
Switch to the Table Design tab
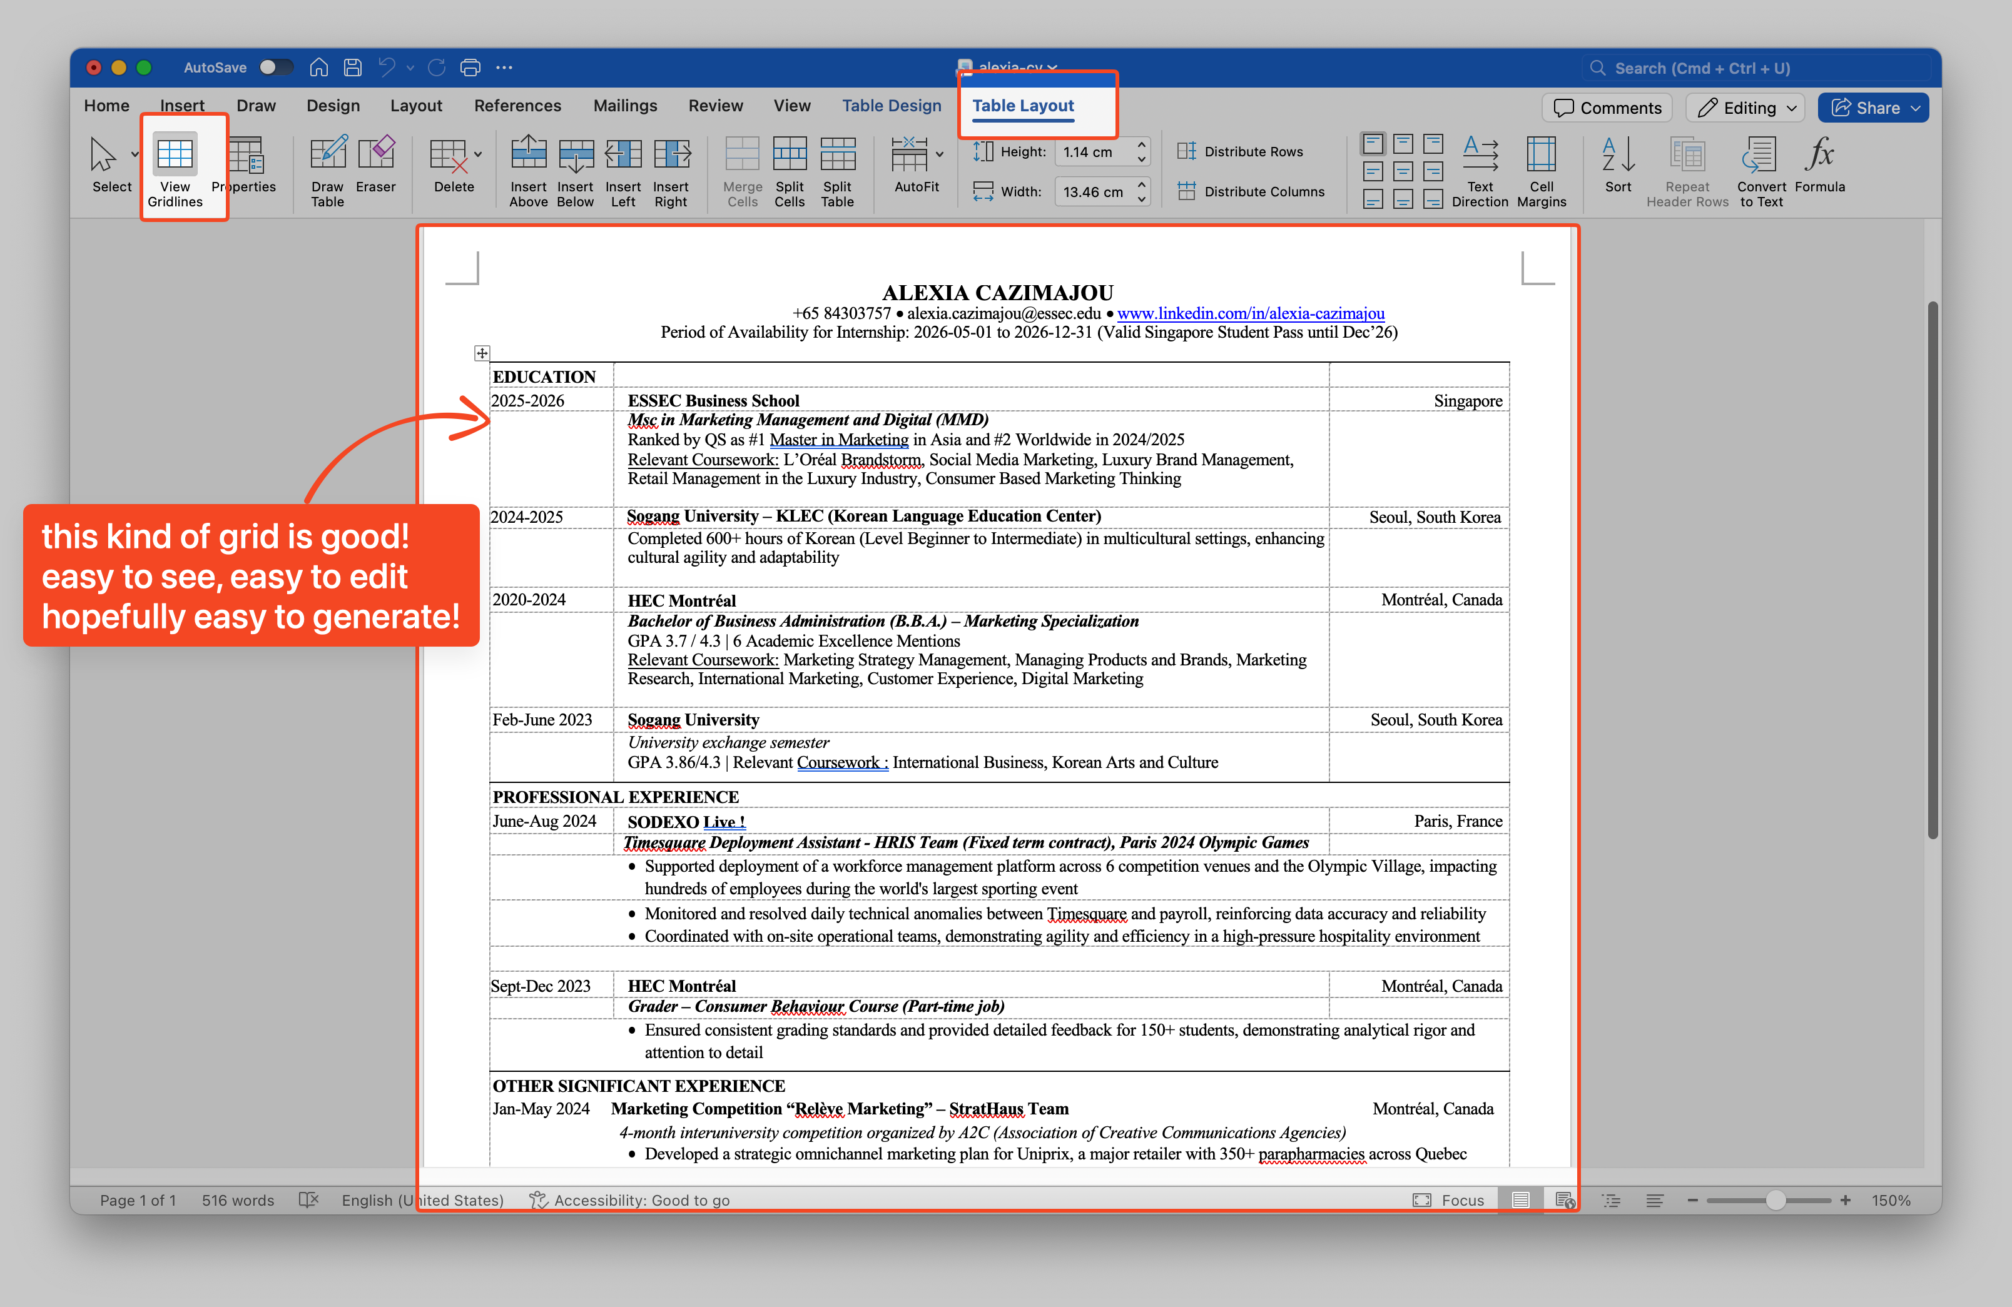(x=891, y=106)
